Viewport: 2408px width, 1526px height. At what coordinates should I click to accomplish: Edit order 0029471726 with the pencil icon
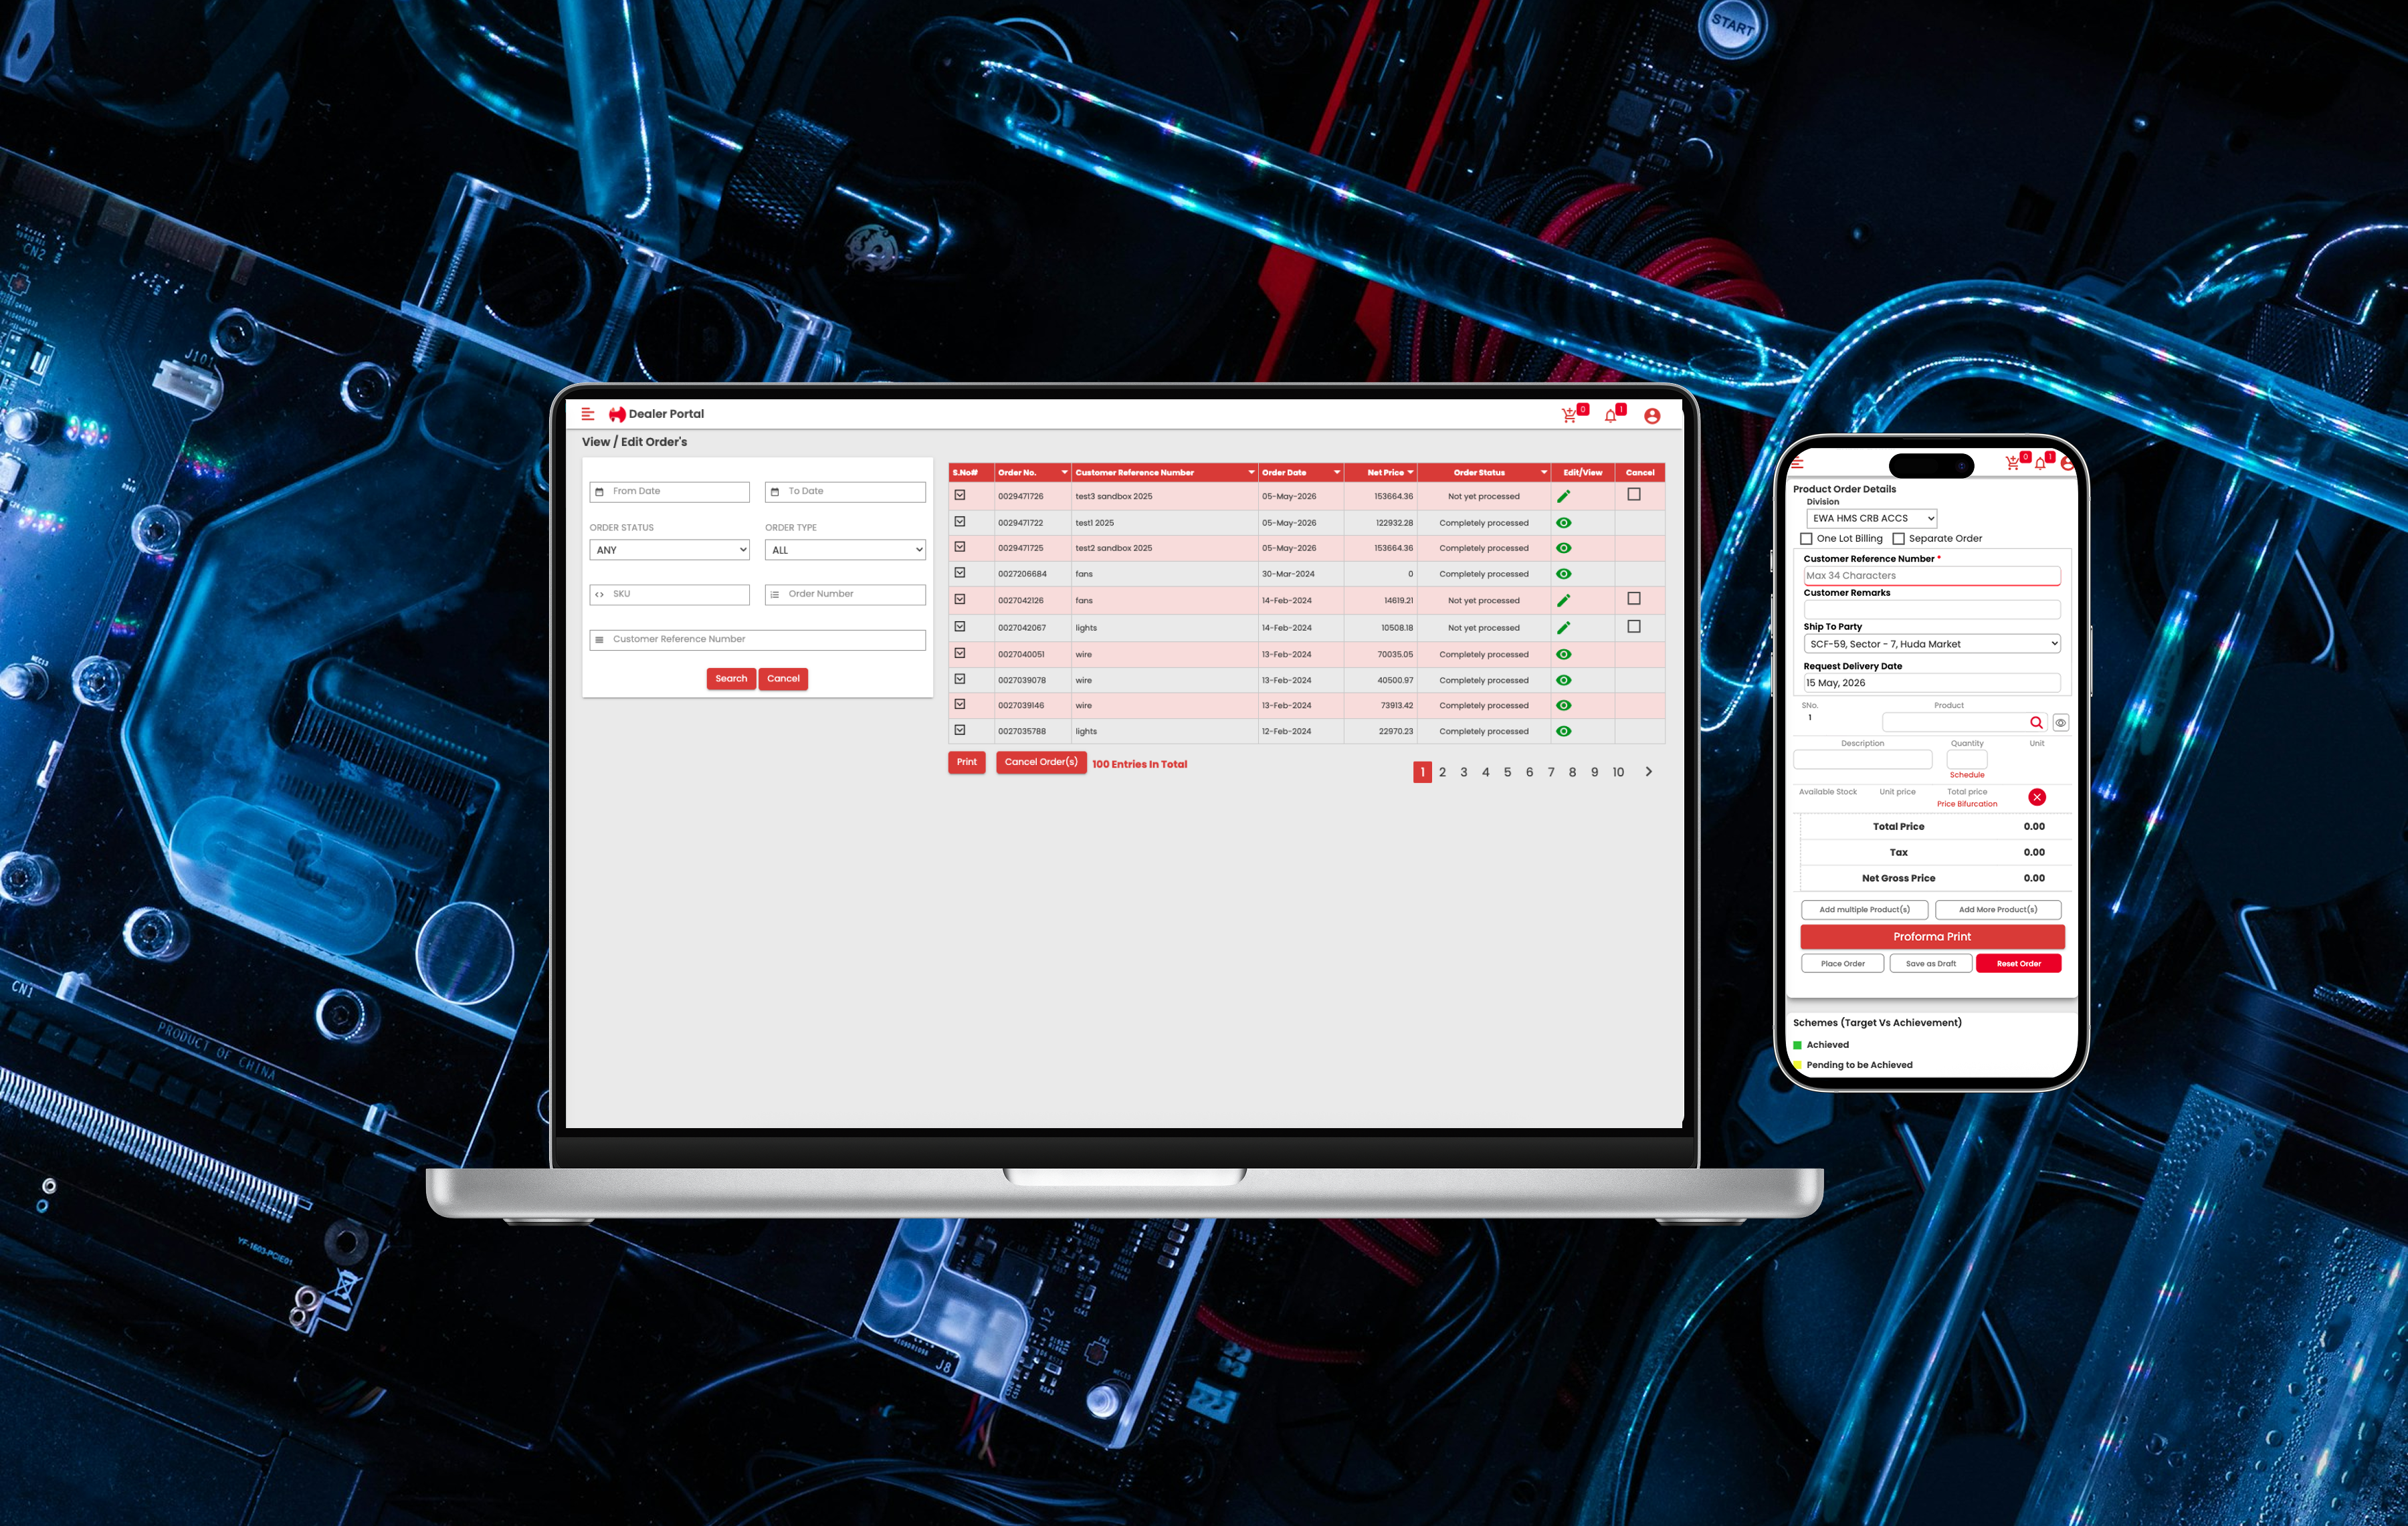[x=1564, y=496]
